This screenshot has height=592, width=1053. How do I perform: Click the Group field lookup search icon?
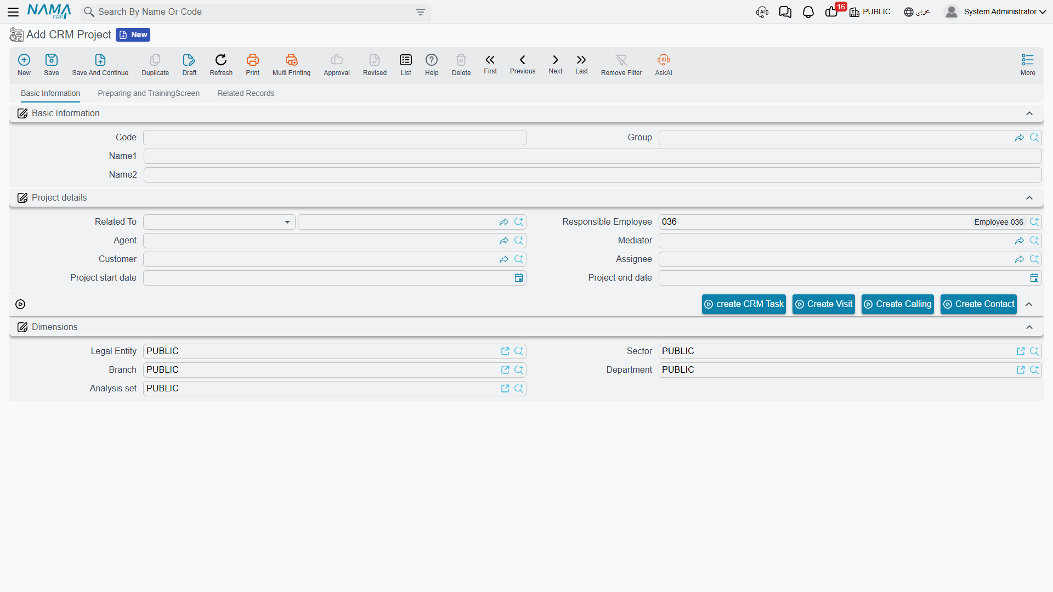1034,138
